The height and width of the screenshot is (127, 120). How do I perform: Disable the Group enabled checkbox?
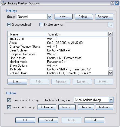pyautogui.click(x=9, y=25)
